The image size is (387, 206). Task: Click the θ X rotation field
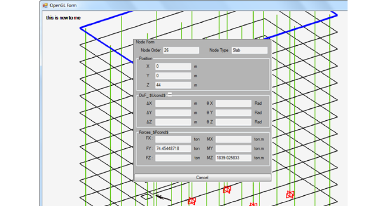[x=233, y=103]
